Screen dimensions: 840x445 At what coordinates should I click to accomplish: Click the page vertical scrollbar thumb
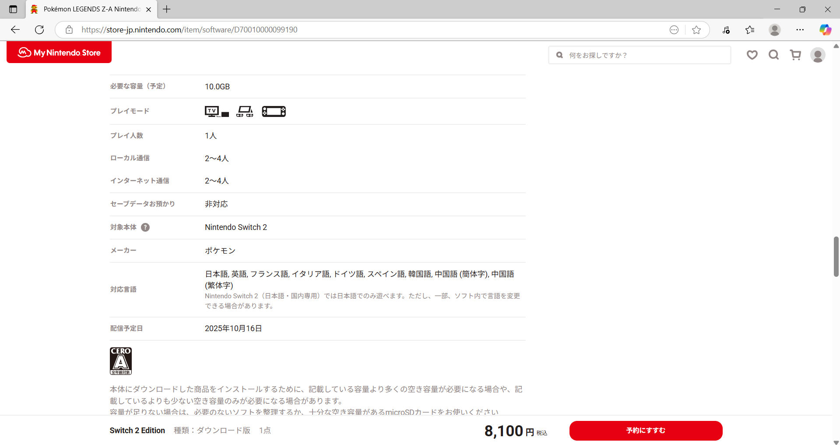[836, 257]
